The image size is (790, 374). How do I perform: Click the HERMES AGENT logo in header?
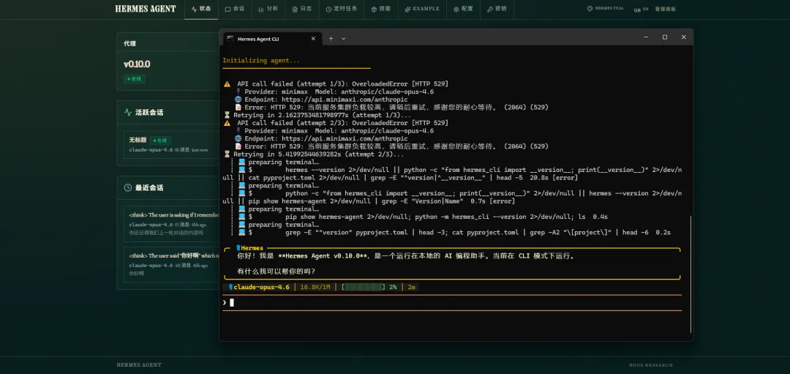click(146, 9)
